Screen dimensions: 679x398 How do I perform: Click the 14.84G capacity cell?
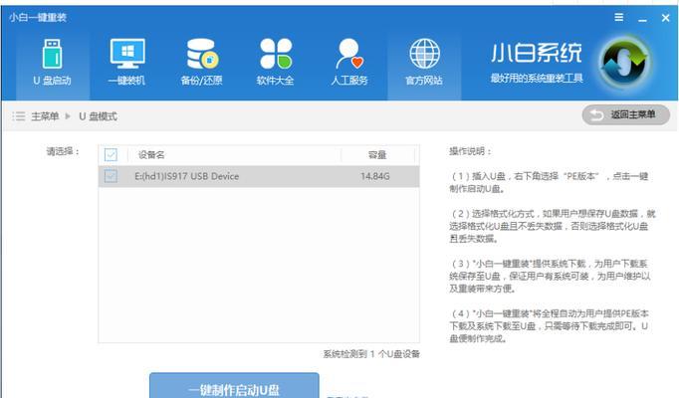tap(375, 176)
